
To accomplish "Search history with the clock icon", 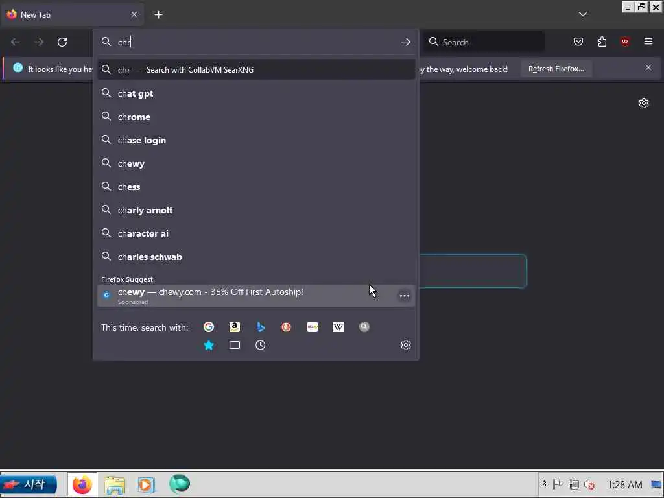I will pyautogui.click(x=261, y=345).
